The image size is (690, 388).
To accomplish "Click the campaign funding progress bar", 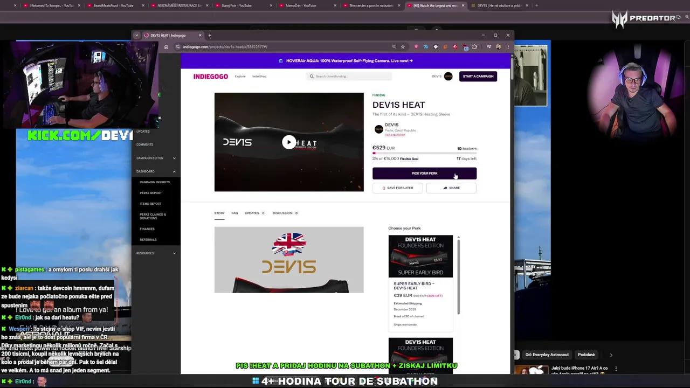I will point(424,153).
